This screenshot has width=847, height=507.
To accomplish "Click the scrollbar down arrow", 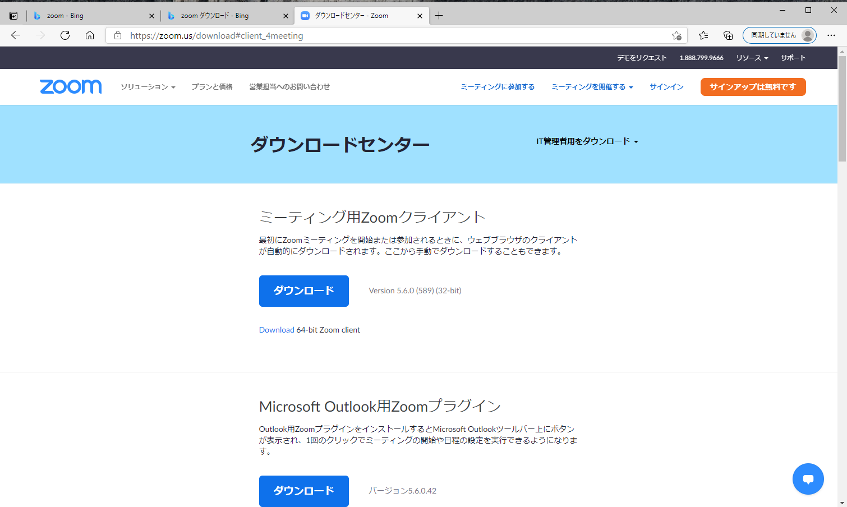I will coord(842,503).
